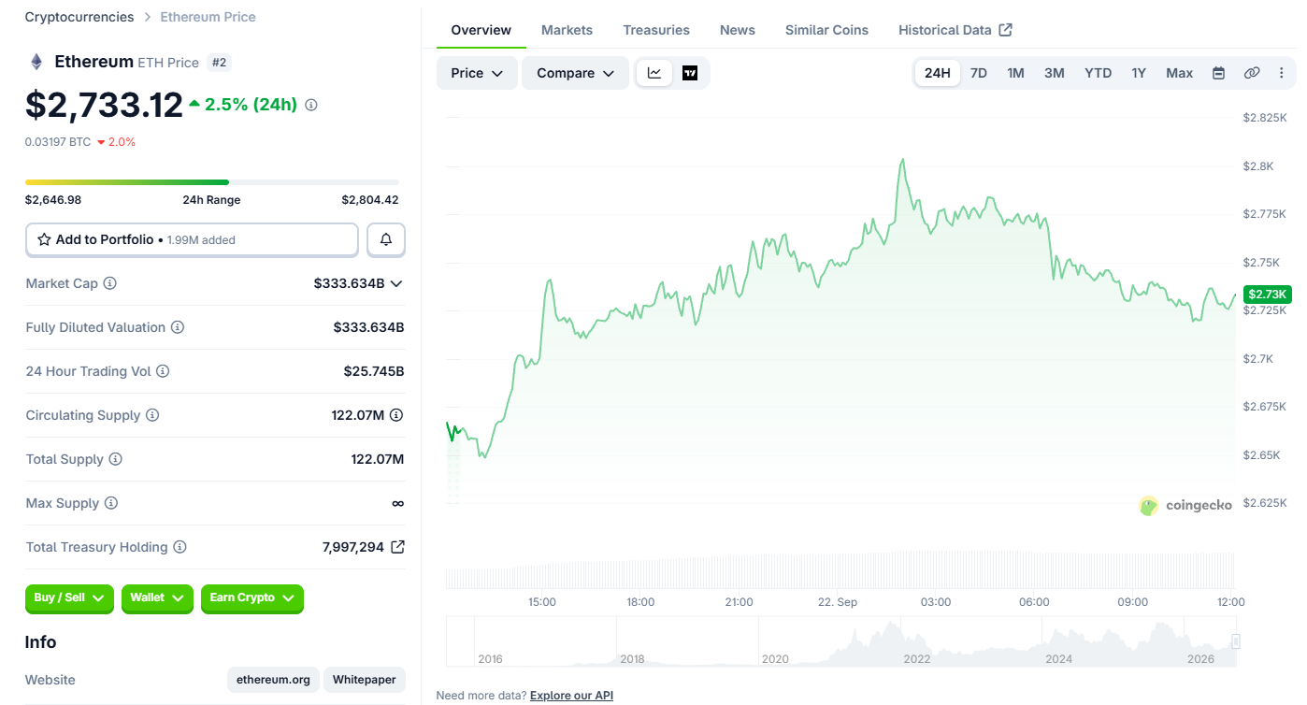Open external link icon beside 7,997,294

397,547
